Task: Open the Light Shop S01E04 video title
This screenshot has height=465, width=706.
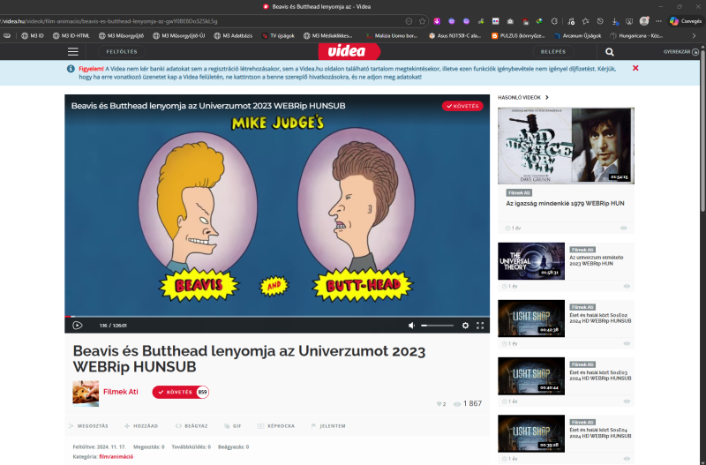Action: pyautogui.click(x=600, y=432)
